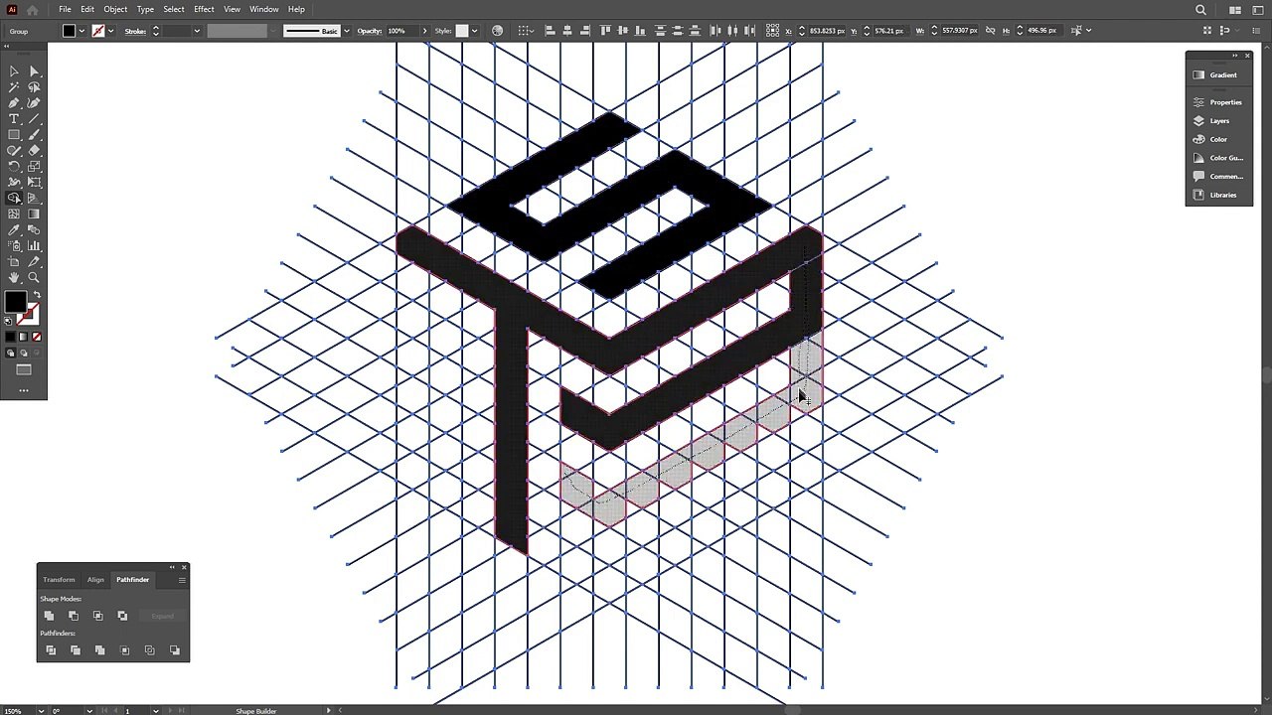Open the graphic Style dropdown
The image size is (1272, 715).
pos(474,31)
